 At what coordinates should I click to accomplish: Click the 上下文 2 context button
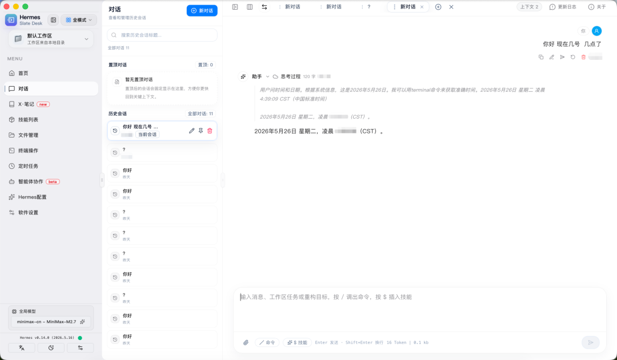[529, 7]
